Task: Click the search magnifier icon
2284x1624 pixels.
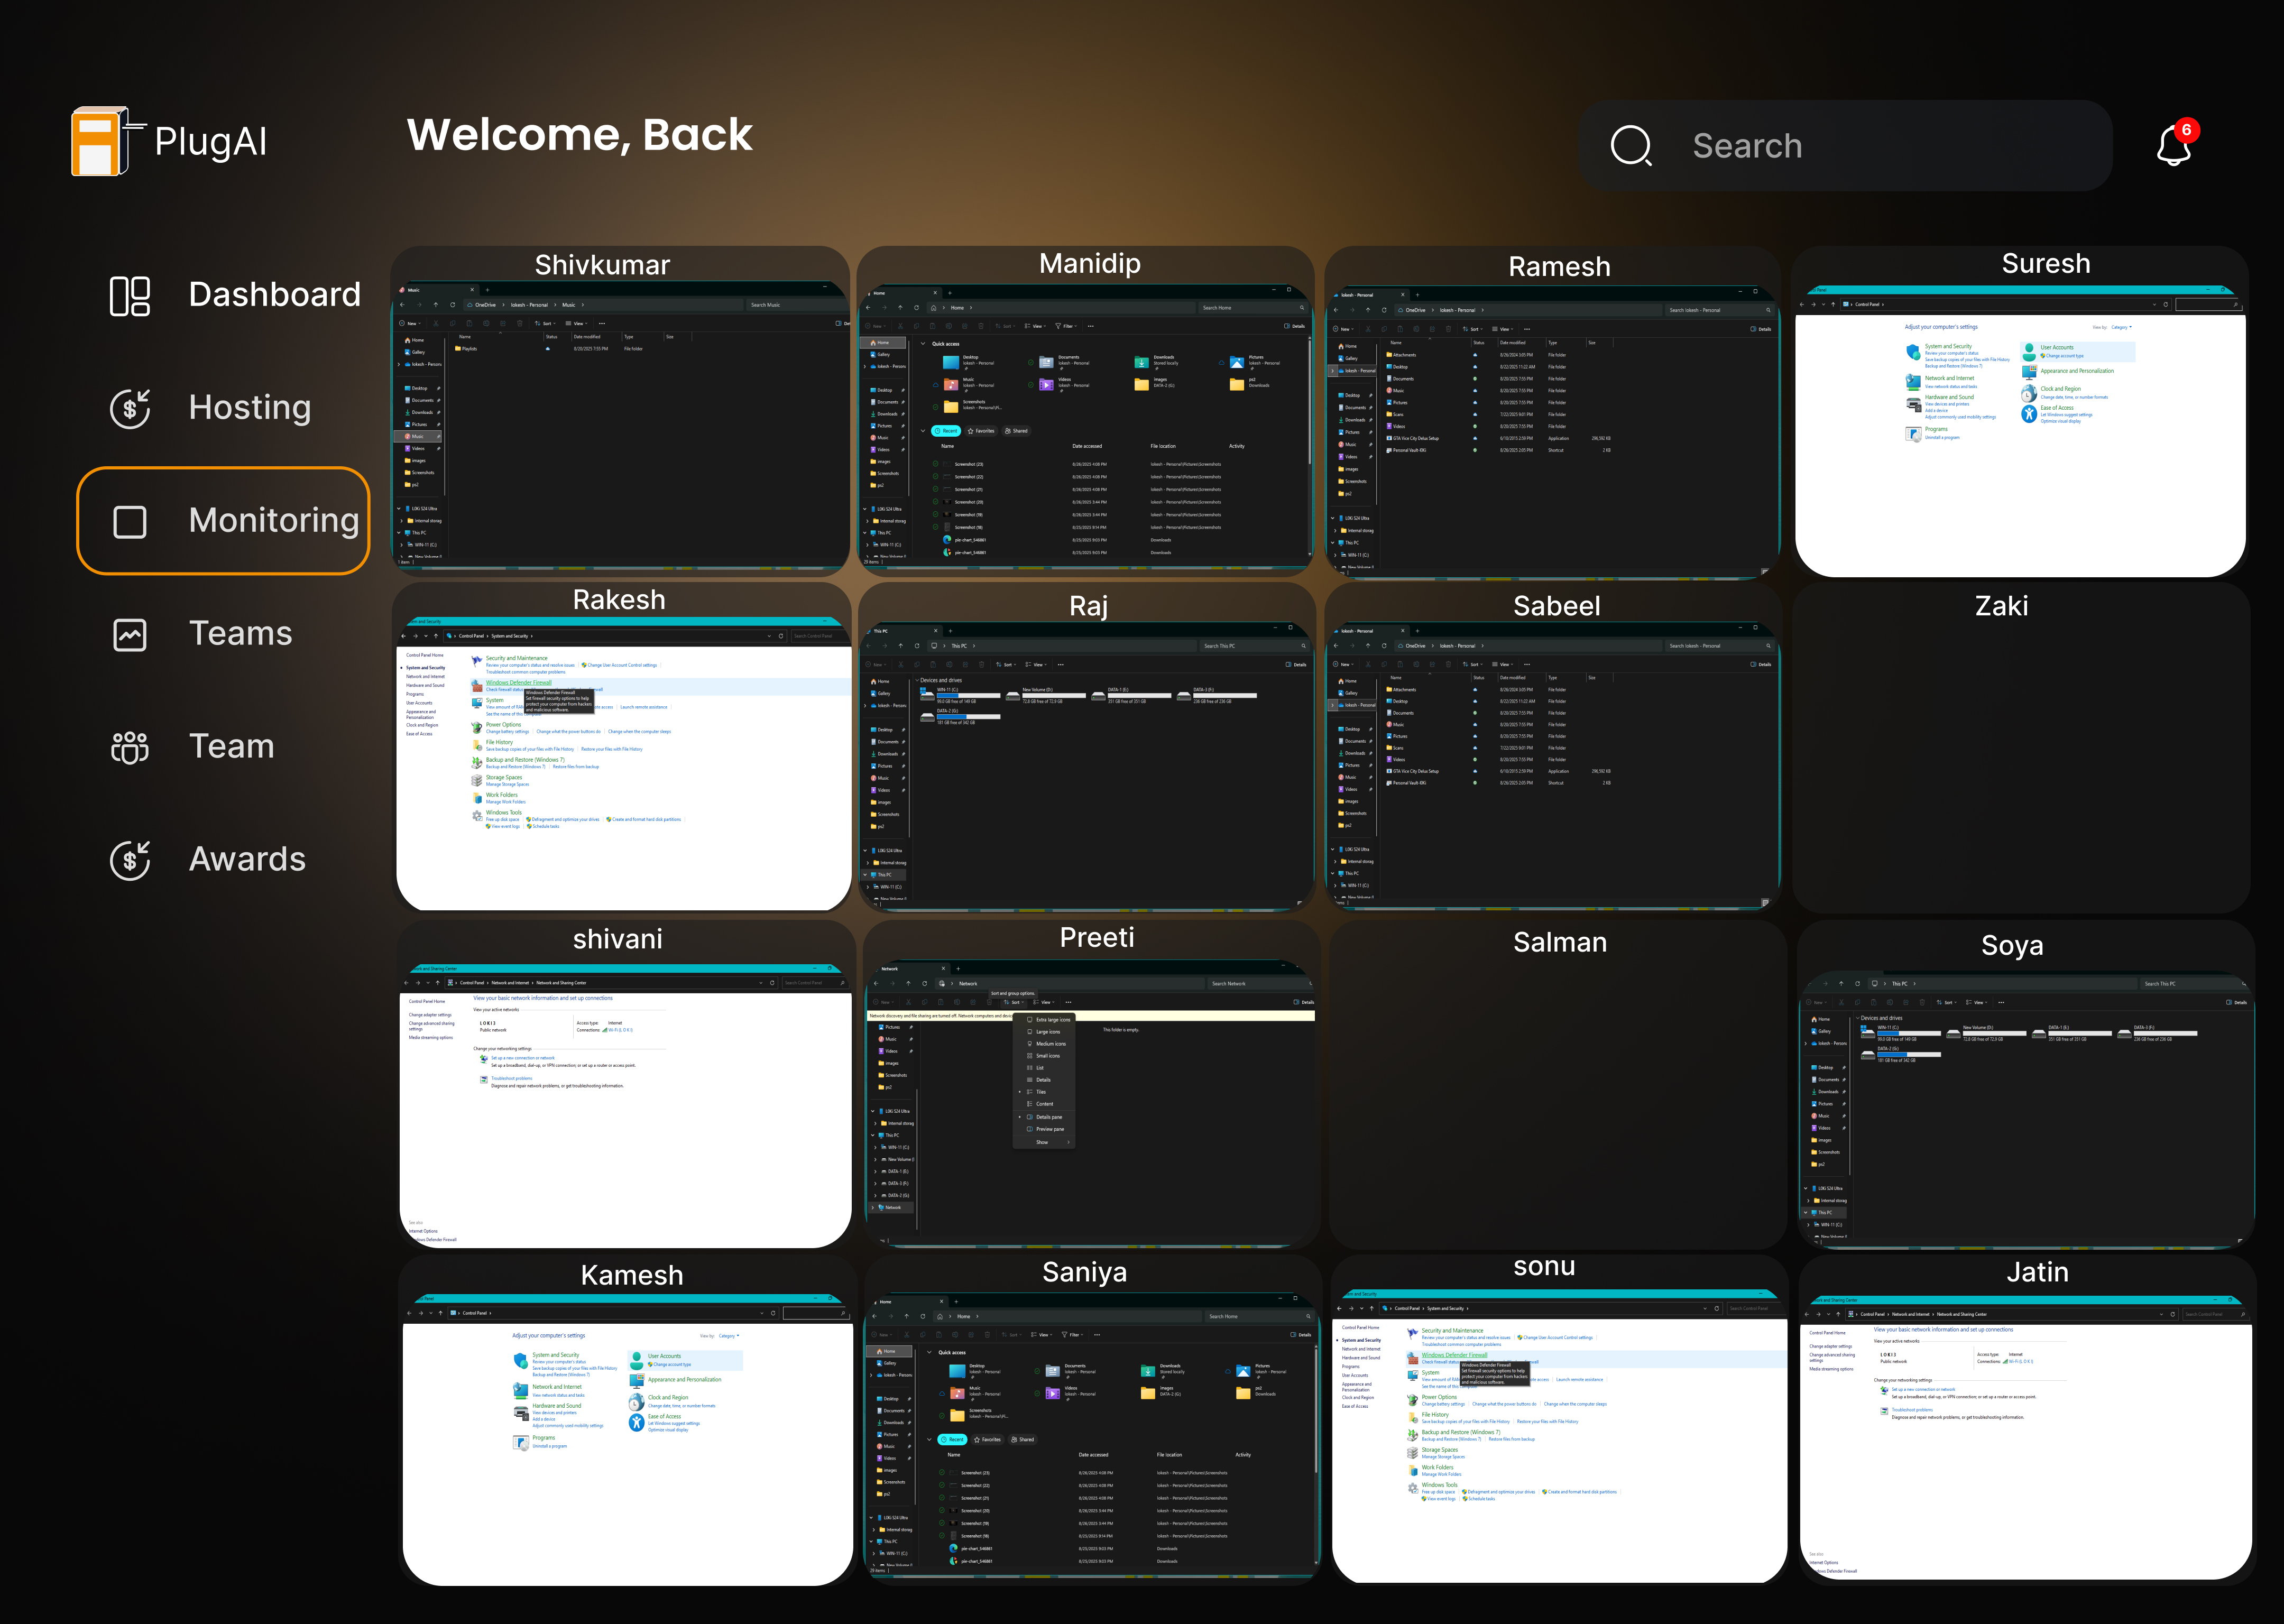Action: click(x=1630, y=146)
